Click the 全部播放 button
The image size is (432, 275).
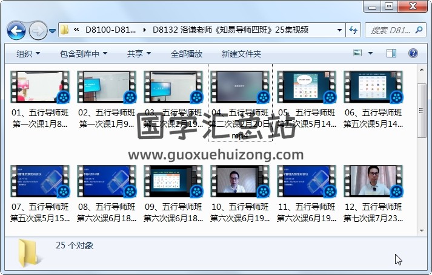(187, 54)
